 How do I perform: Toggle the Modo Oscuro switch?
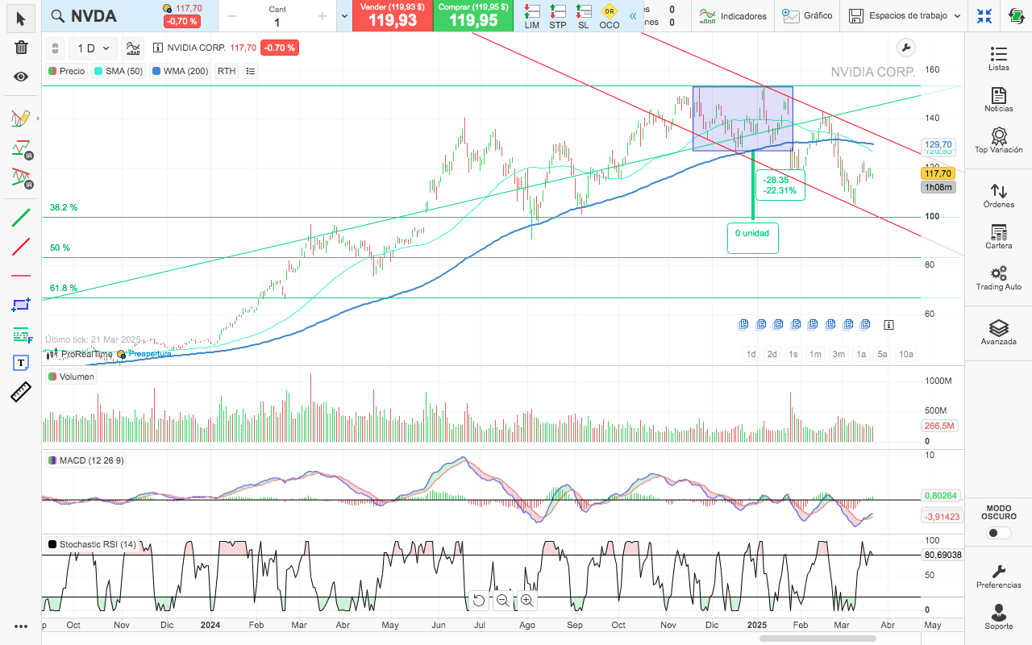pyautogui.click(x=999, y=533)
